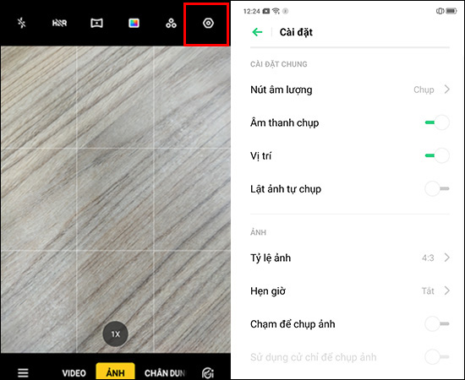Viewport: 465px width, 380px height.
Task: Toggle the flash icon in camera toolbar
Action: tap(22, 23)
